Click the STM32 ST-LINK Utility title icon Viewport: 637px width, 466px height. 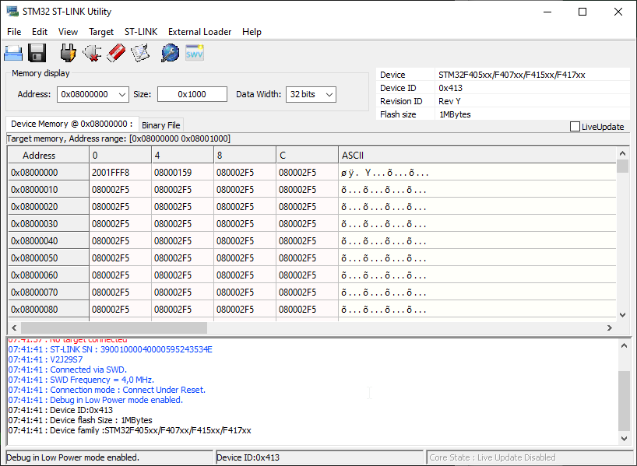click(x=12, y=12)
